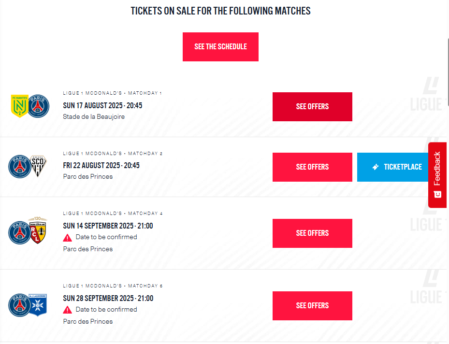Open the See the Schedule button

click(x=220, y=47)
